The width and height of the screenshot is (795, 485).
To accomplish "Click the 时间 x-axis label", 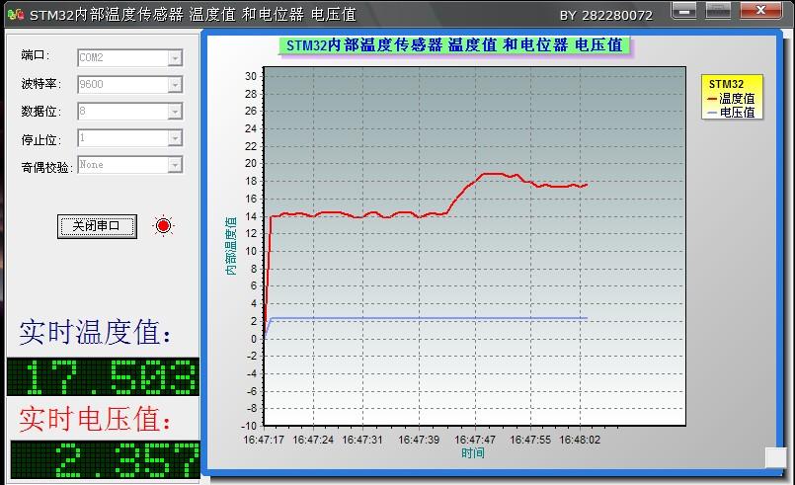I will coord(473,453).
